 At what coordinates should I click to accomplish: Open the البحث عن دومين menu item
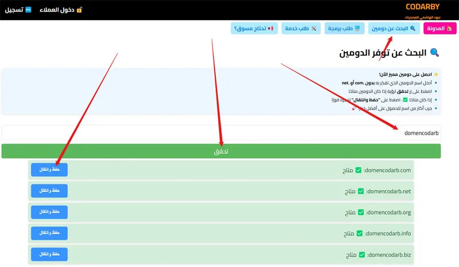[x=394, y=29]
